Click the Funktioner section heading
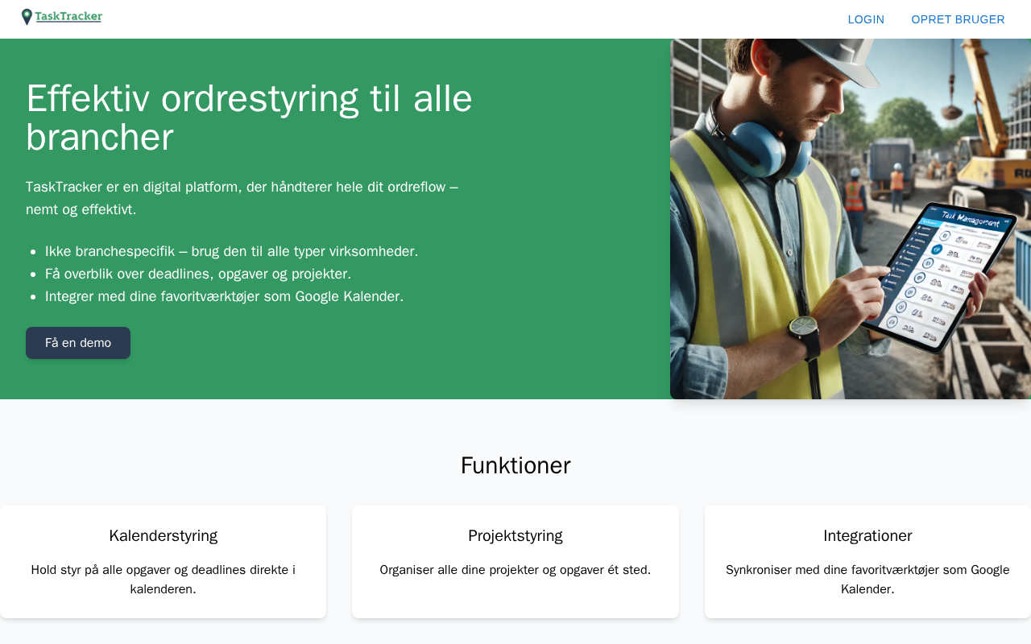Image resolution: width=1031 pixels, height=644 pixels. pyautogui.click(x=515, y=465)
